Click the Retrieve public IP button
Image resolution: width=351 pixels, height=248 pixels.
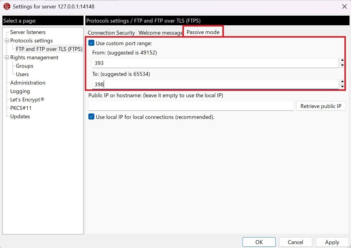coord(321,106)
